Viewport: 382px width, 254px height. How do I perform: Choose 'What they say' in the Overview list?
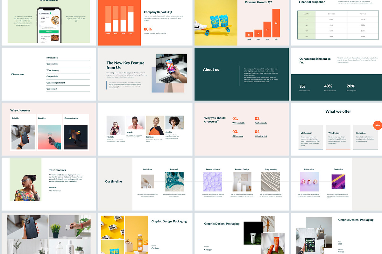tap(53, 70)
